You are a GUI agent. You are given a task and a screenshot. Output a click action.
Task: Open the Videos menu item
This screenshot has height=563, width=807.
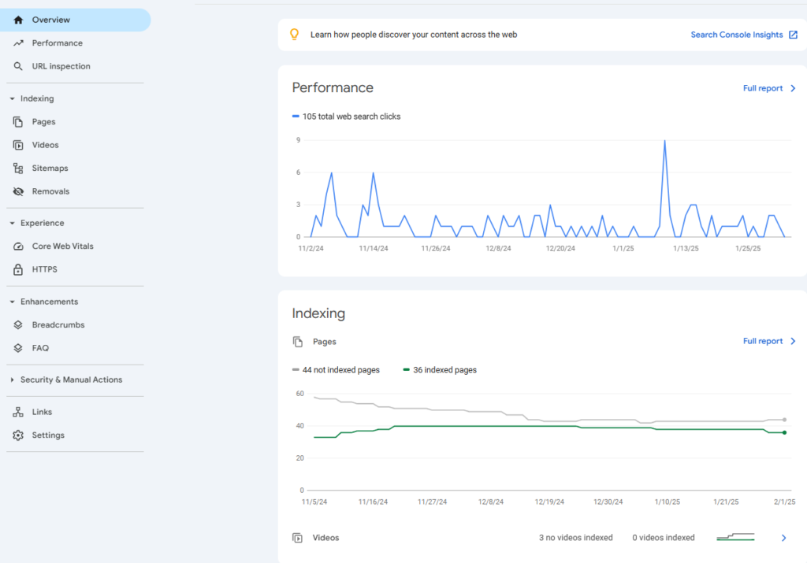click(45, 145)
